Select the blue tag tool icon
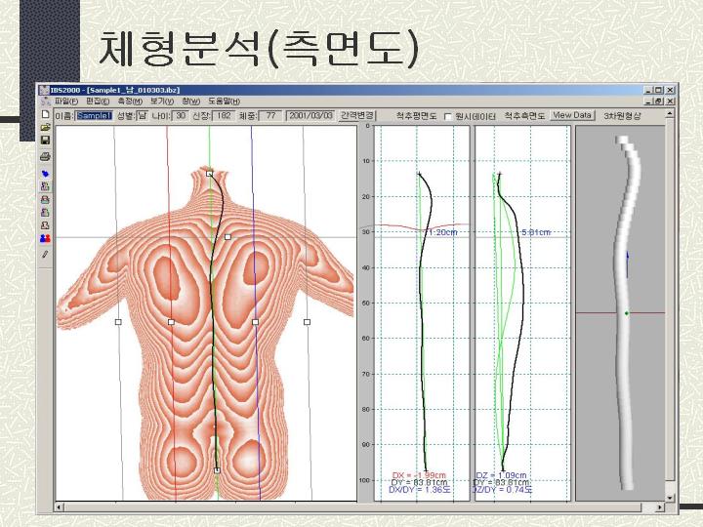Screen dimensions: 703x527 45,174
